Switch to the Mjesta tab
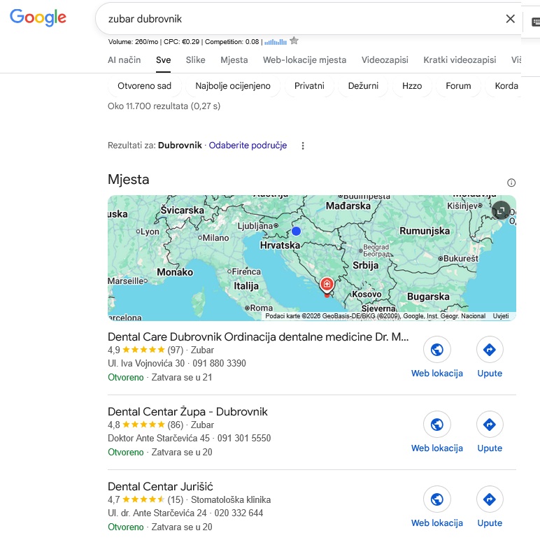This screenshot has height=547, width=540. [x=234, y=60]
